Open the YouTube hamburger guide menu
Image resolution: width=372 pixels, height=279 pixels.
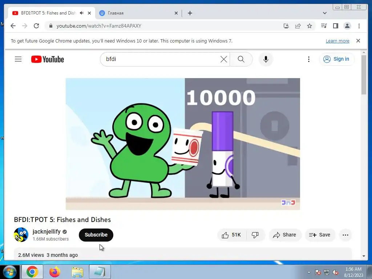(x=18, y=59)
